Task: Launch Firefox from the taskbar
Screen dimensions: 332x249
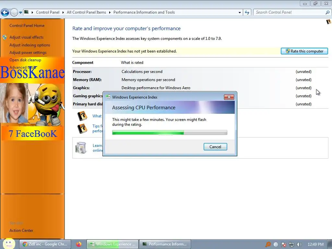Action: [x=79, y=244]
